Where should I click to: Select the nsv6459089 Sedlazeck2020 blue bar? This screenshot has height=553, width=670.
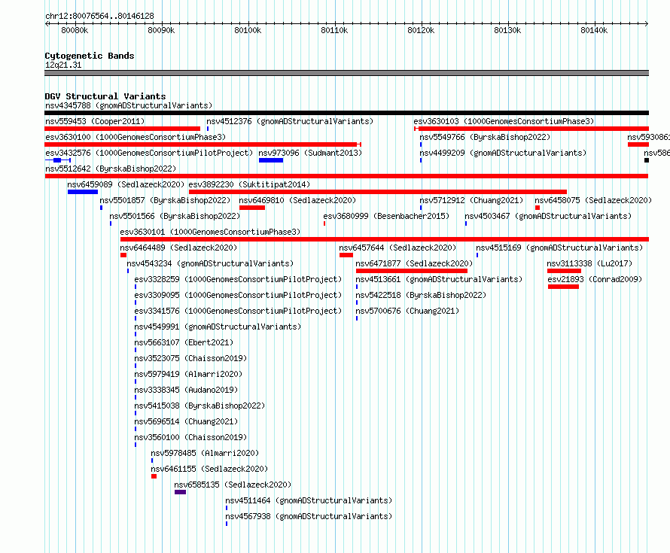(83, 192)
